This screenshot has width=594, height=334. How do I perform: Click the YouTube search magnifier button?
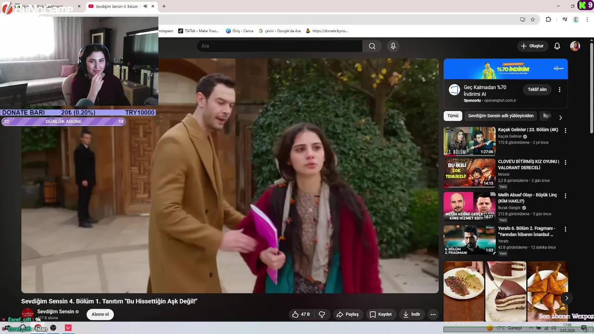(372, 46)
